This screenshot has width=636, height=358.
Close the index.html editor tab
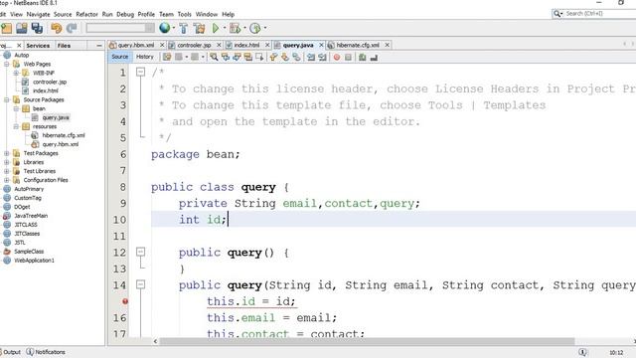pyautogui.click(x=267, y=45)
